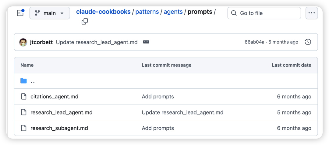Viewport: 329px width, 145px height.
Task: Click the parent directory folder icon
Action: click(23, 81)
